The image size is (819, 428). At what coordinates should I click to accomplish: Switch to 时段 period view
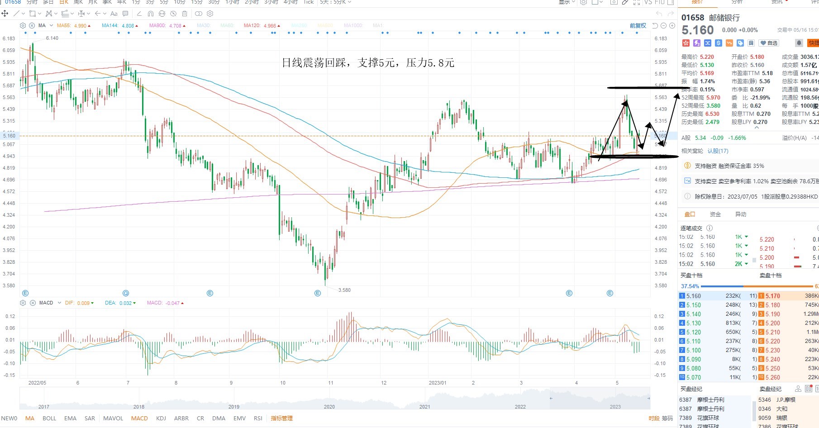point(654,418)
